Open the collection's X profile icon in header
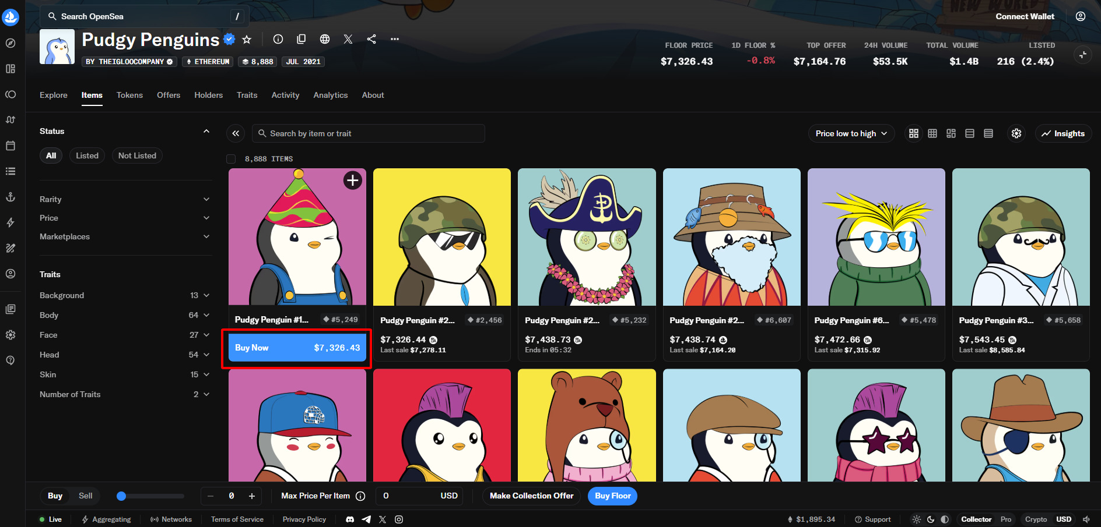 coord(348,39)
